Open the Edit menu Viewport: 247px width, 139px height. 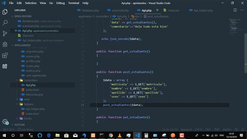pyautogui.click(x=19, y=3)
